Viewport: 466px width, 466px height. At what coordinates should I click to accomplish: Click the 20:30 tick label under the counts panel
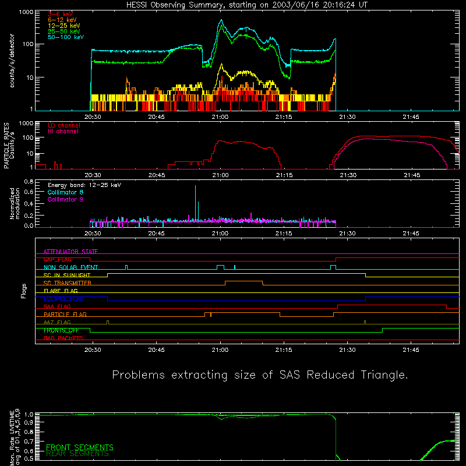point(93,117)
